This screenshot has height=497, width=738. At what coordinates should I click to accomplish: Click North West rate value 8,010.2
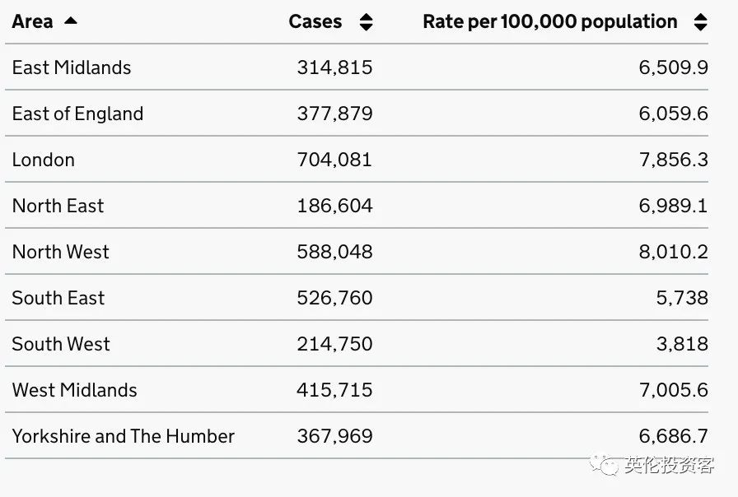point(673,252)
